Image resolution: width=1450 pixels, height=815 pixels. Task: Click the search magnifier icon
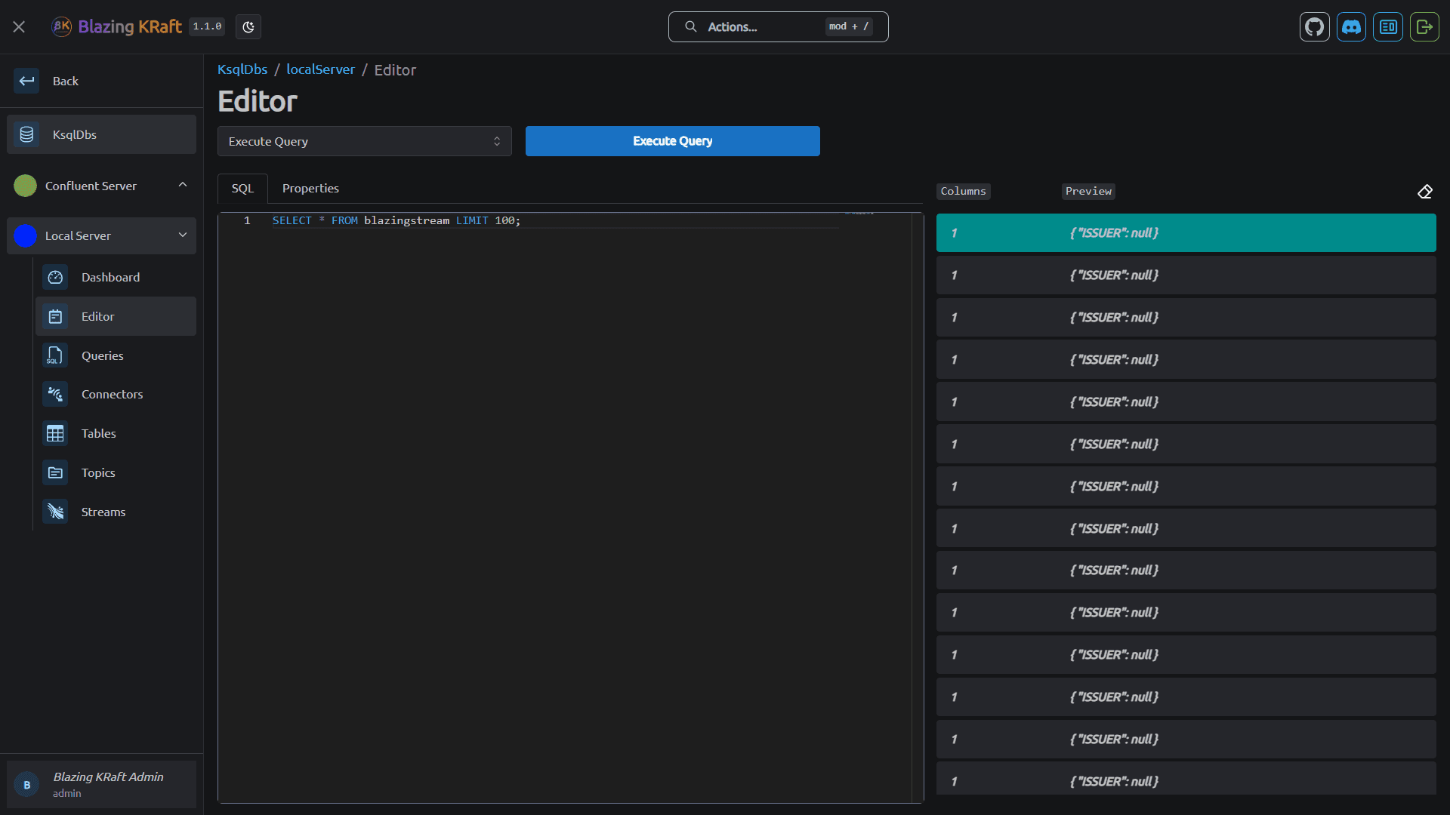coord(690,26)
